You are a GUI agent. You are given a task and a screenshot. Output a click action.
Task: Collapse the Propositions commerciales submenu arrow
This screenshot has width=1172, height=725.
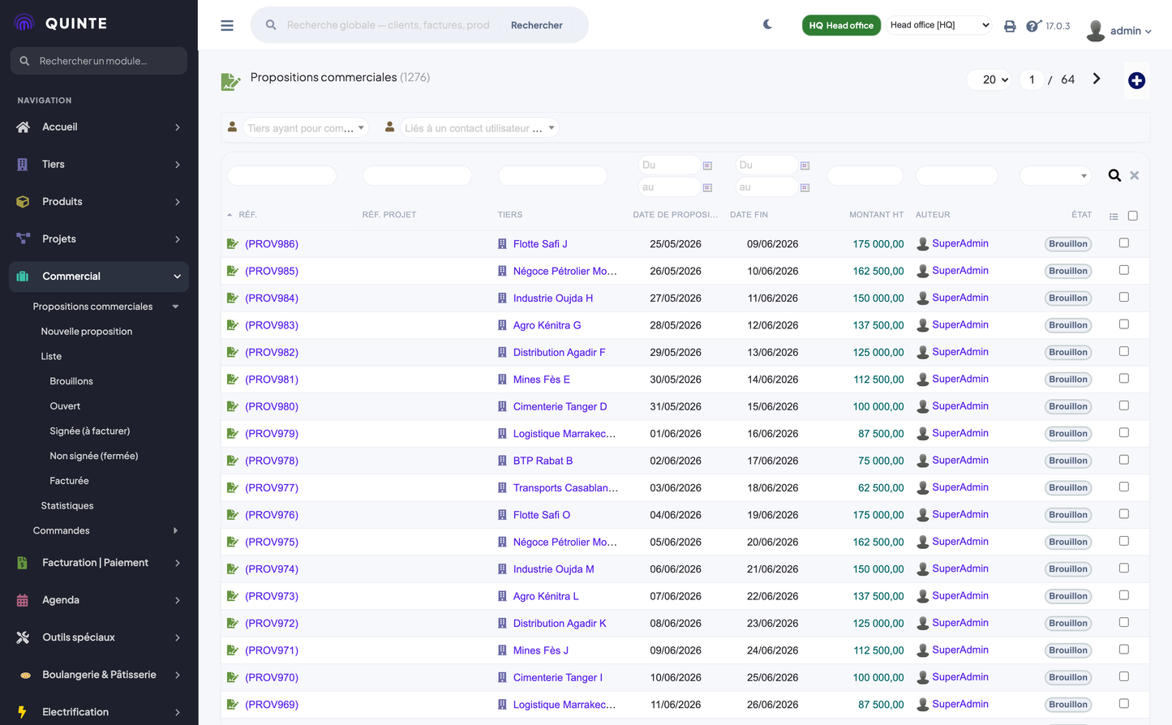(x=175, y=307)
